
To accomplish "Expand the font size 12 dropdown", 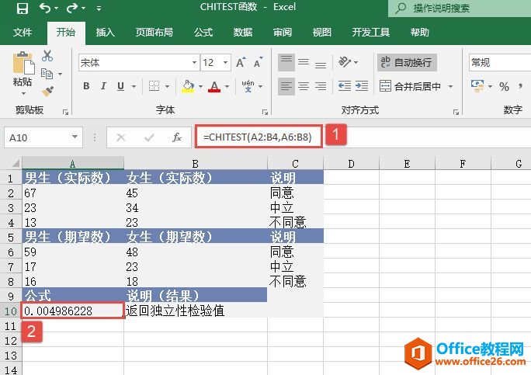I will 226,63.
